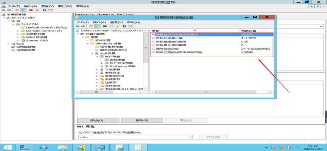Click the green refresh icon in the 组策略管理 toolbar
327x151 pixels.
pos(37,10)
